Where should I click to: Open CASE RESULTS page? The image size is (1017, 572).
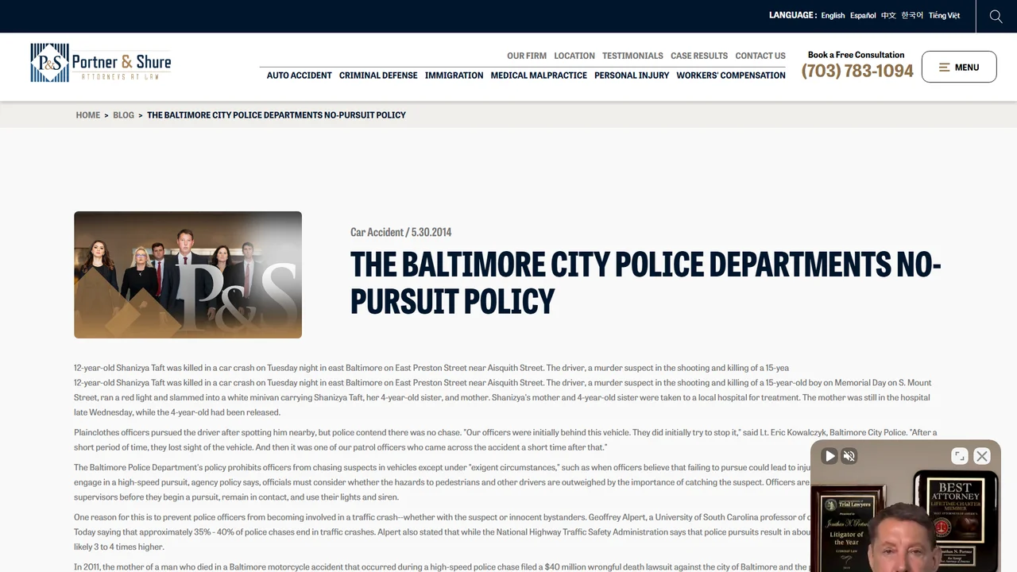[699, 56]
